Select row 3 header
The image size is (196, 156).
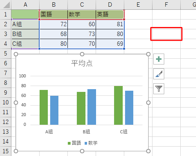click(5, 34)
